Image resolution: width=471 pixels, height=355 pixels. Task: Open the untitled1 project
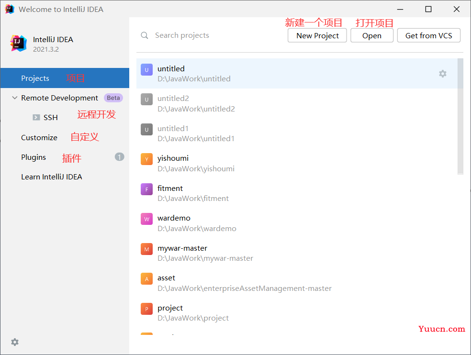pyautogui.click(x=297, y=133)
